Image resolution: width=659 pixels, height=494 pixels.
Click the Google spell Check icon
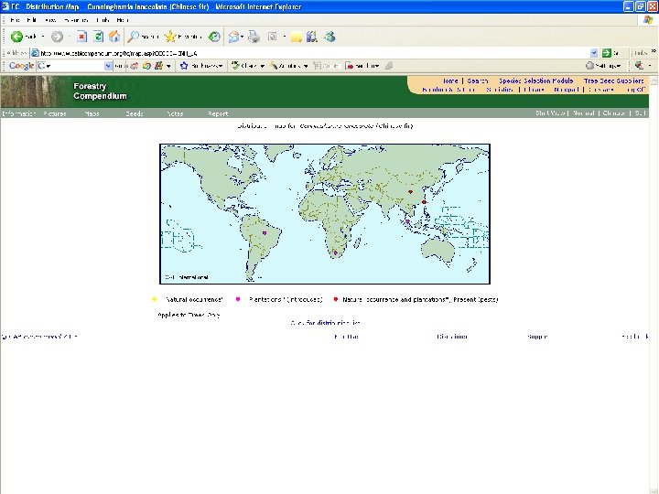tap(236, 66)
